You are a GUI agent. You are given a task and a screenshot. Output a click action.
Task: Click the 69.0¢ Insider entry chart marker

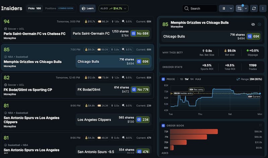click(183, 94)
